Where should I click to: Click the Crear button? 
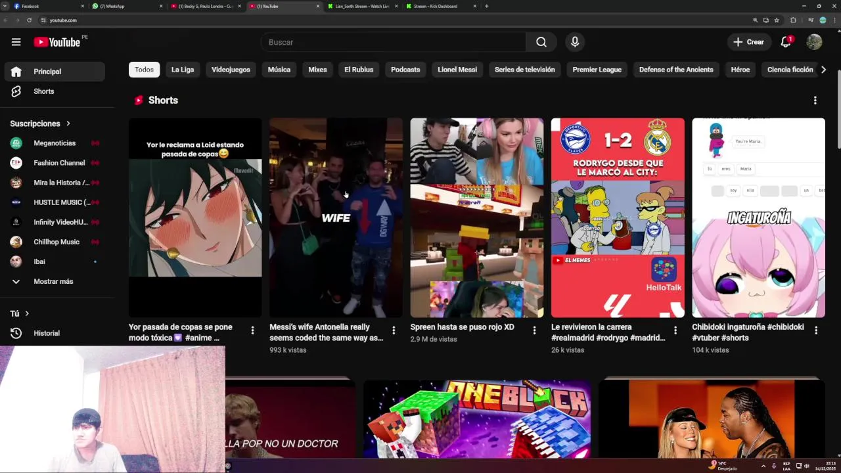pos(748,42)
